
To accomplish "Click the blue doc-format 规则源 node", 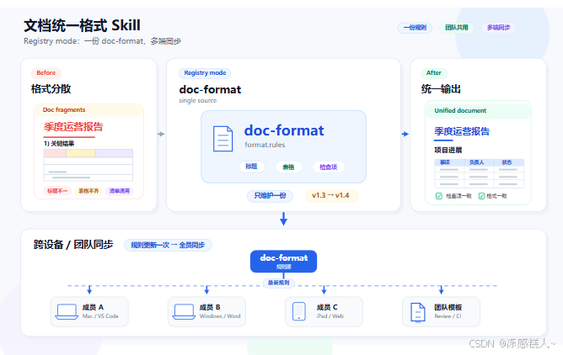I will tap(283, 261).
